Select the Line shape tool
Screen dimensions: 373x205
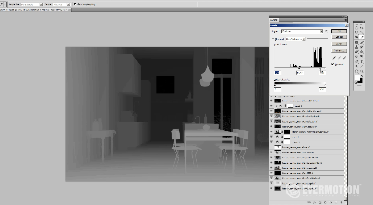[x=362, y=66]
